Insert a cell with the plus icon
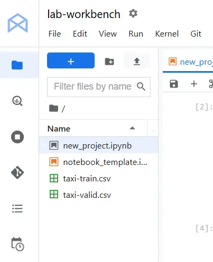The width and height of the screenshot is (213, 262). (x=194, y=84)
